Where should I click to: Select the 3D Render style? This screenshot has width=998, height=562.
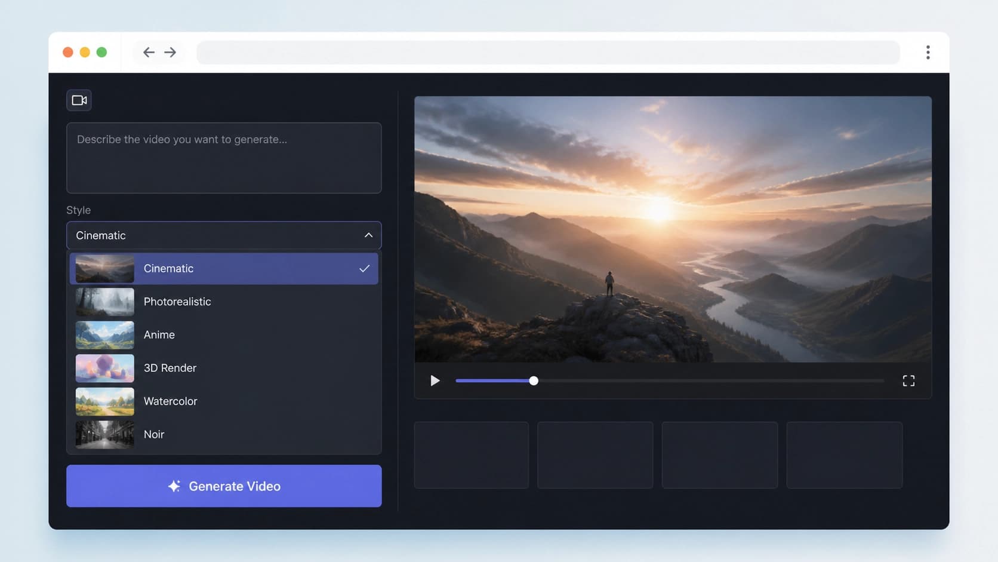224,368
